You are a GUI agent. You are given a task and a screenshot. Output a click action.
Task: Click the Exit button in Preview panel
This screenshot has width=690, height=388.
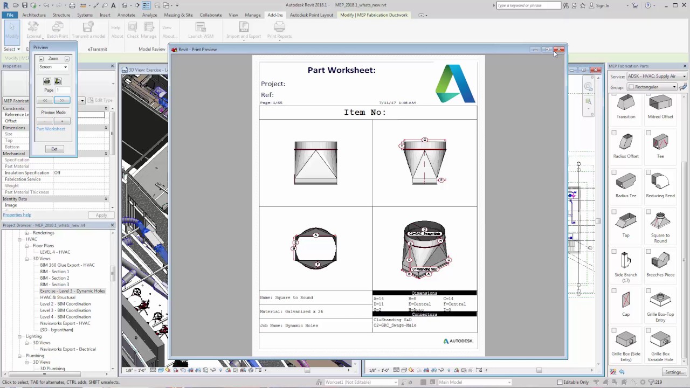click(x=54, y=149)
